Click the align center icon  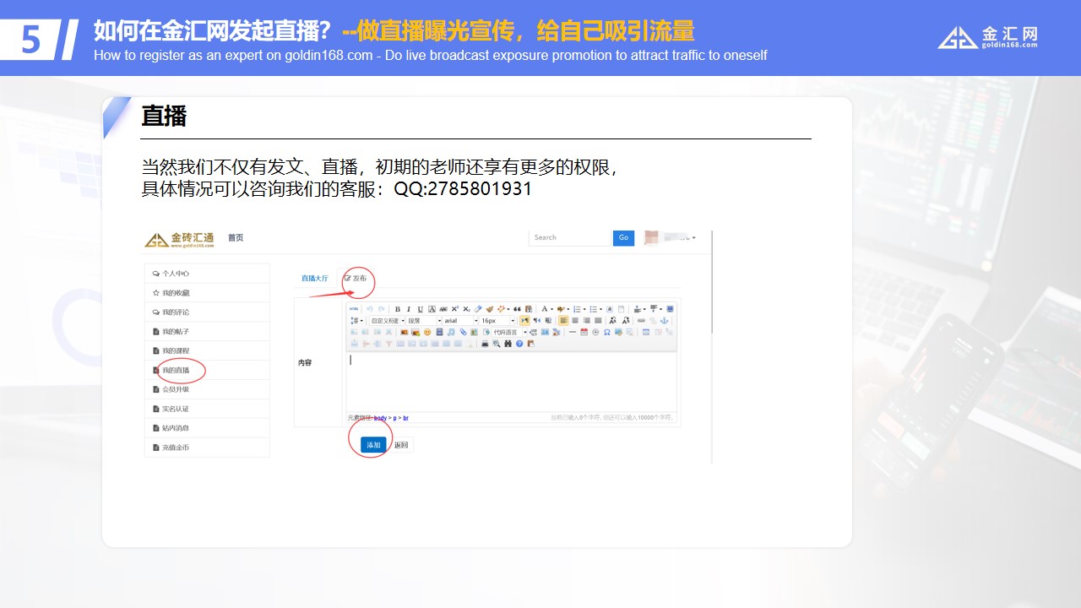point(575,320)
